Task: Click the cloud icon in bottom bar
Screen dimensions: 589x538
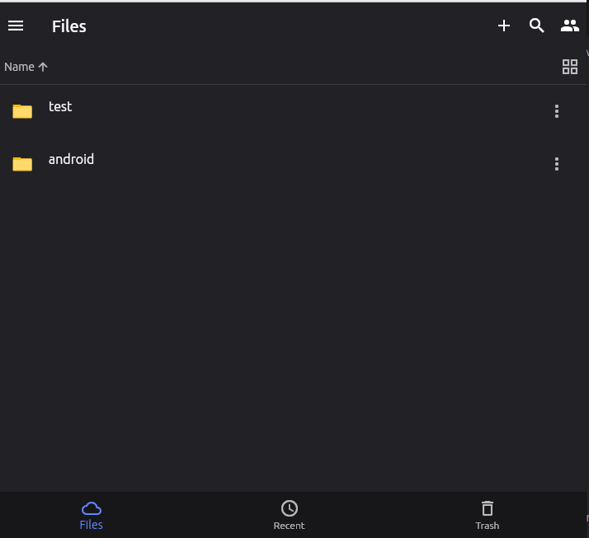Action: coord(92,508)
